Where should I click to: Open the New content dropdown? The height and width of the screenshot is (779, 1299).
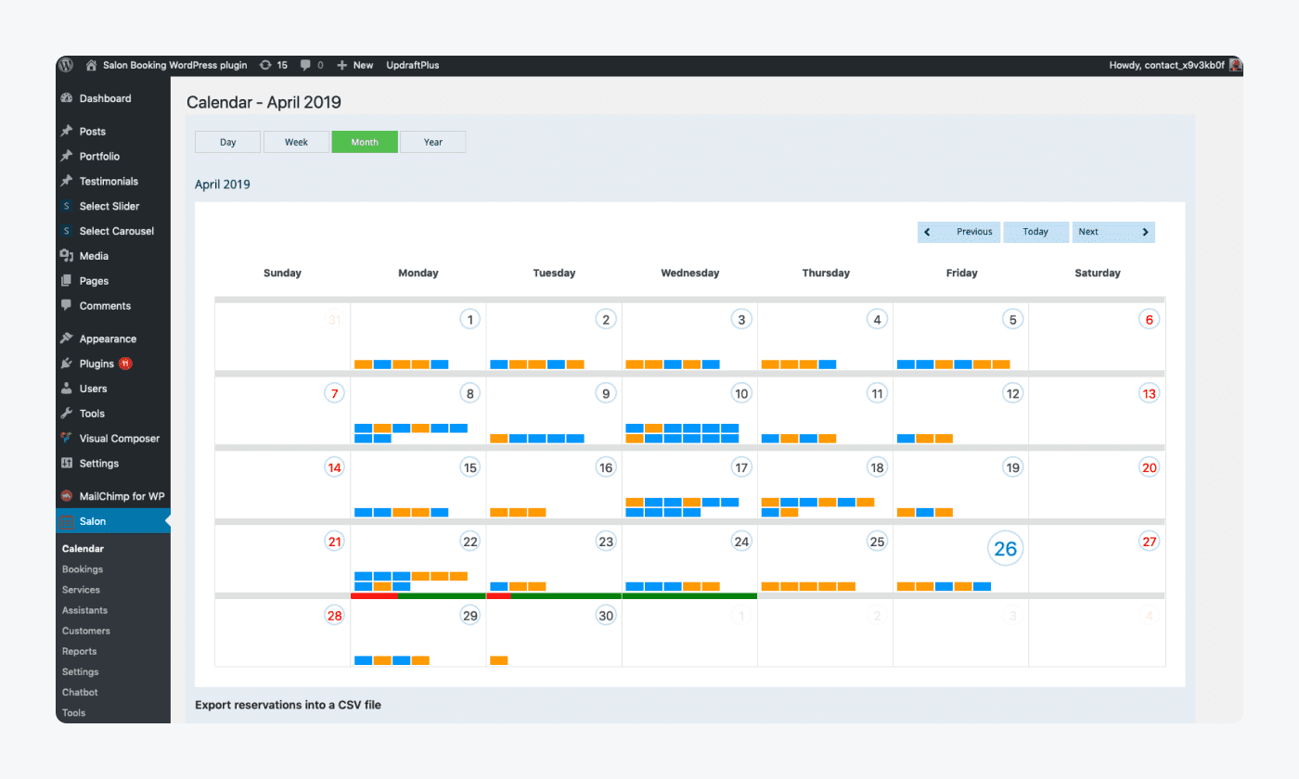355,65
